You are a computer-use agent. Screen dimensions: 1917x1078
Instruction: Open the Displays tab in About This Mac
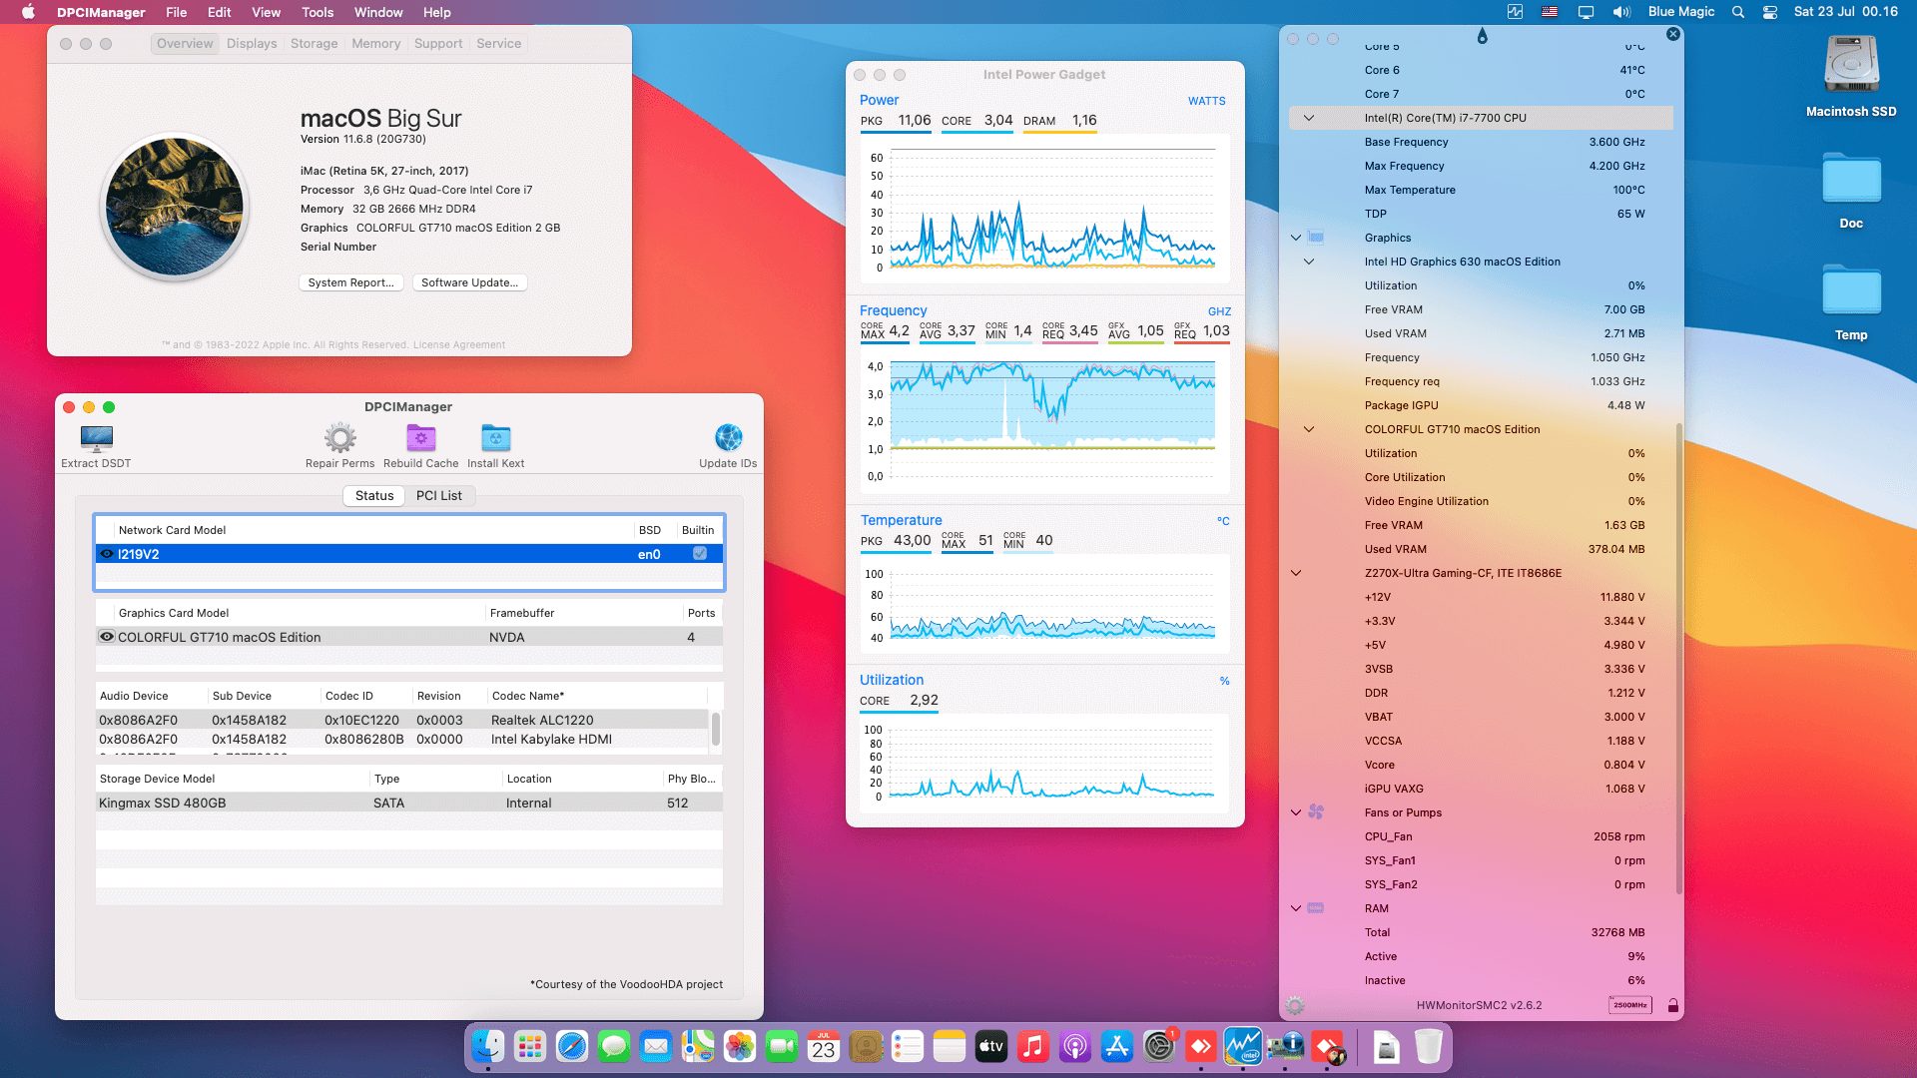252,44
